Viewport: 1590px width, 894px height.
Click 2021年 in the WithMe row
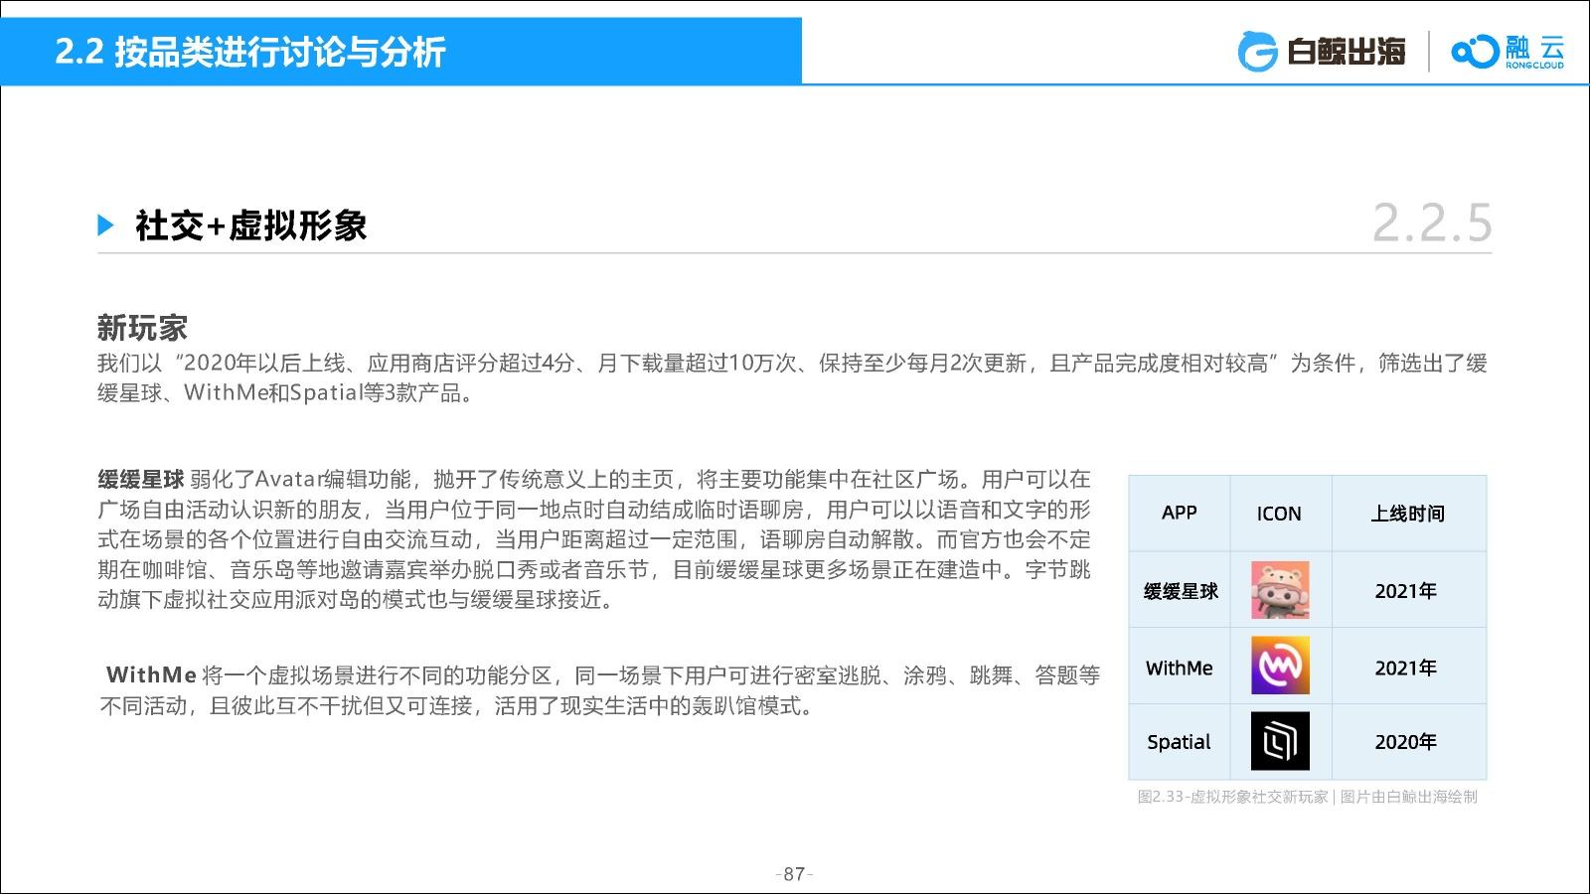1406,668
